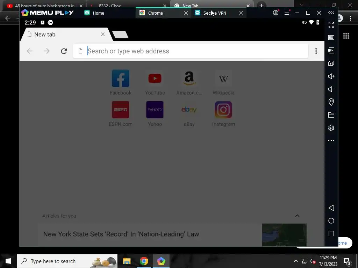Open the MEmu keyboard mapping icon
The image size is (358, 268).
tap(331, 38)
